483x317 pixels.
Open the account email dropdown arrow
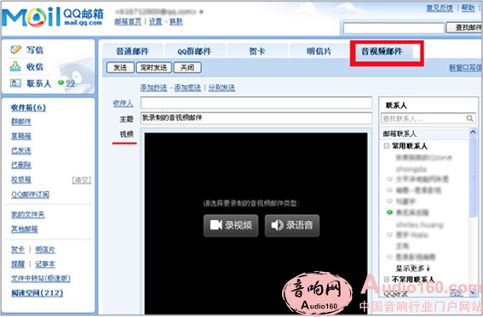[201, 12]
